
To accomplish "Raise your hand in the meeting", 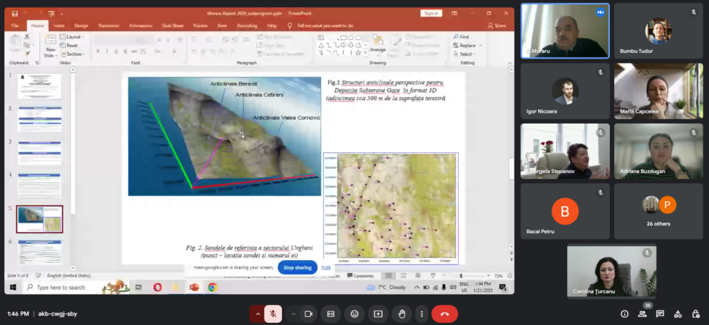I will click(x=401, y=314).
